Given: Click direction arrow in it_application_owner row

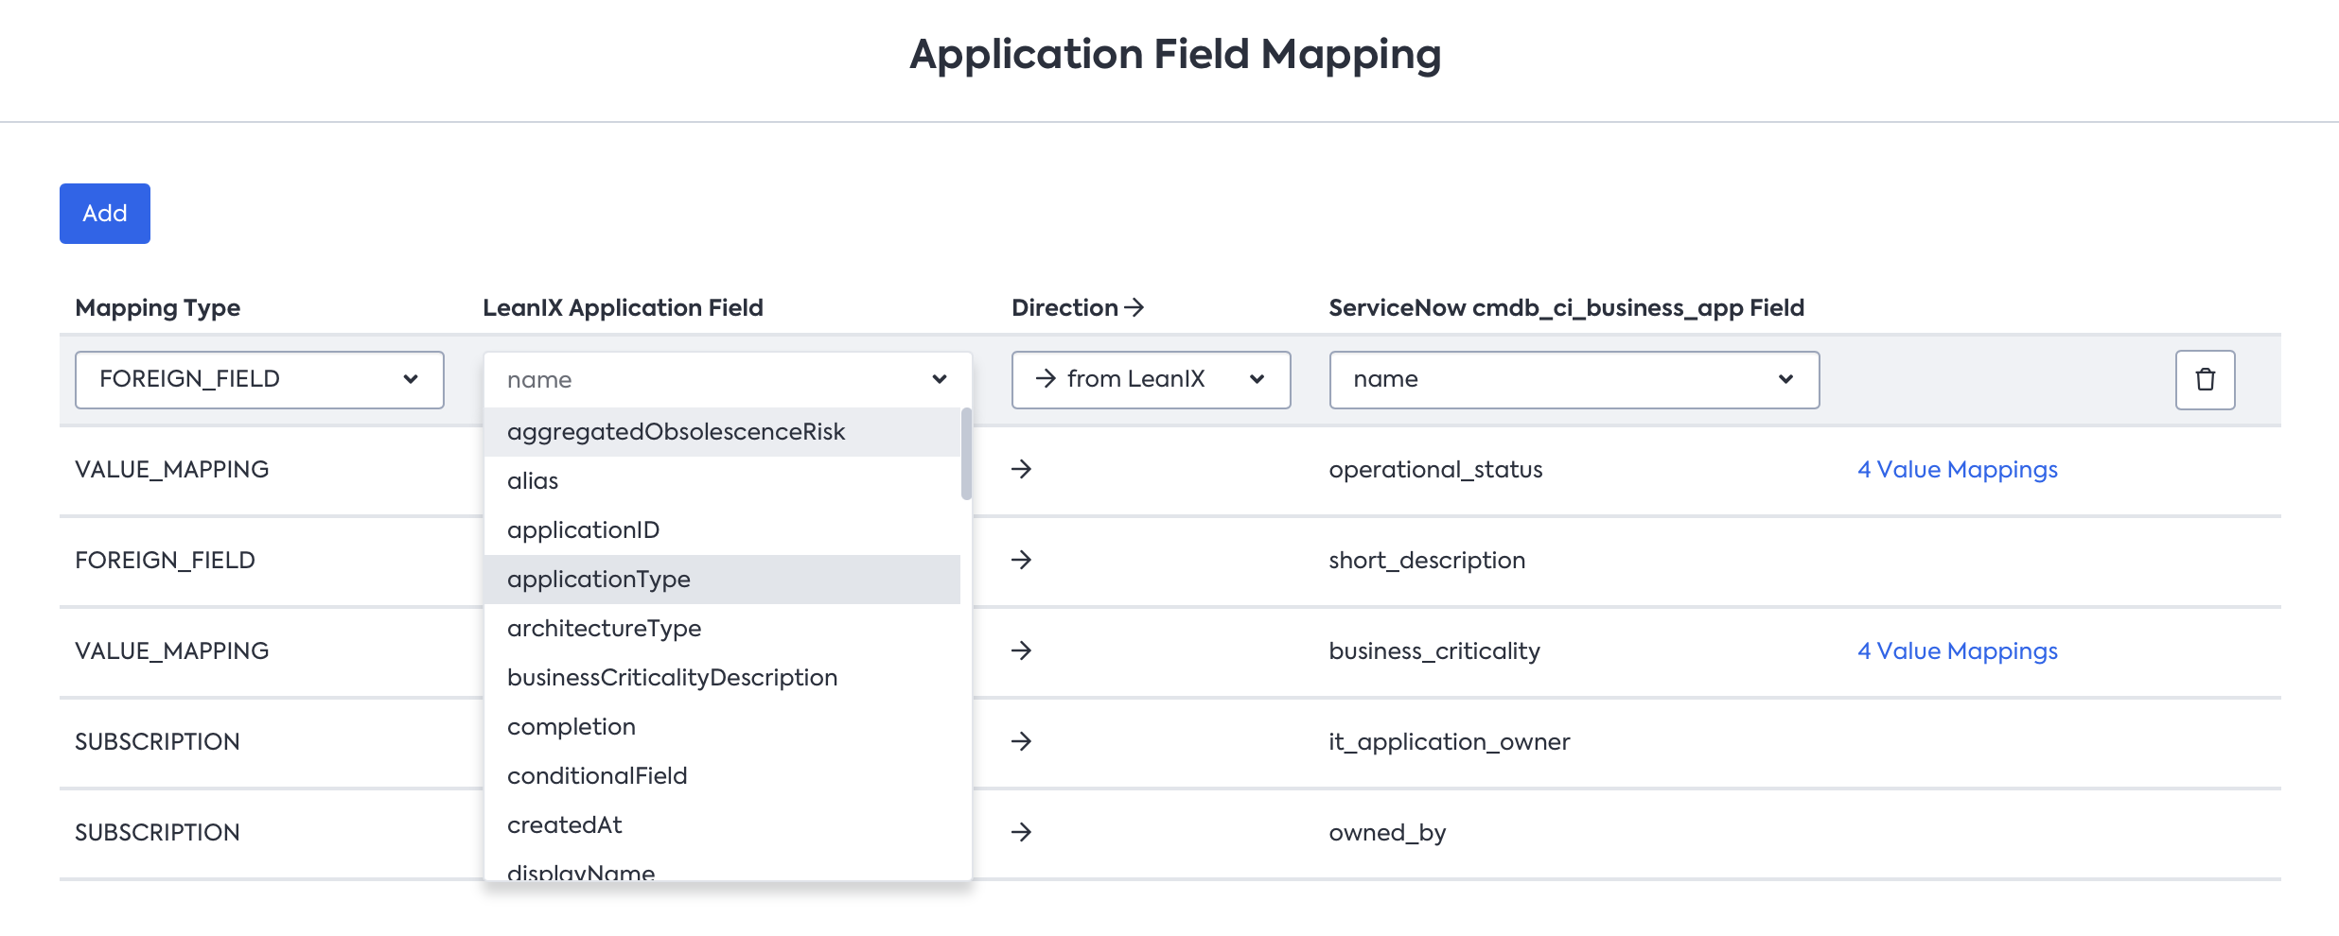Looking at the screenshot, I should tap(1021, 741).
